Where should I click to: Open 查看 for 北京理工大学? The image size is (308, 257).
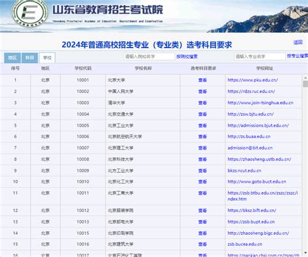point(203,148)
